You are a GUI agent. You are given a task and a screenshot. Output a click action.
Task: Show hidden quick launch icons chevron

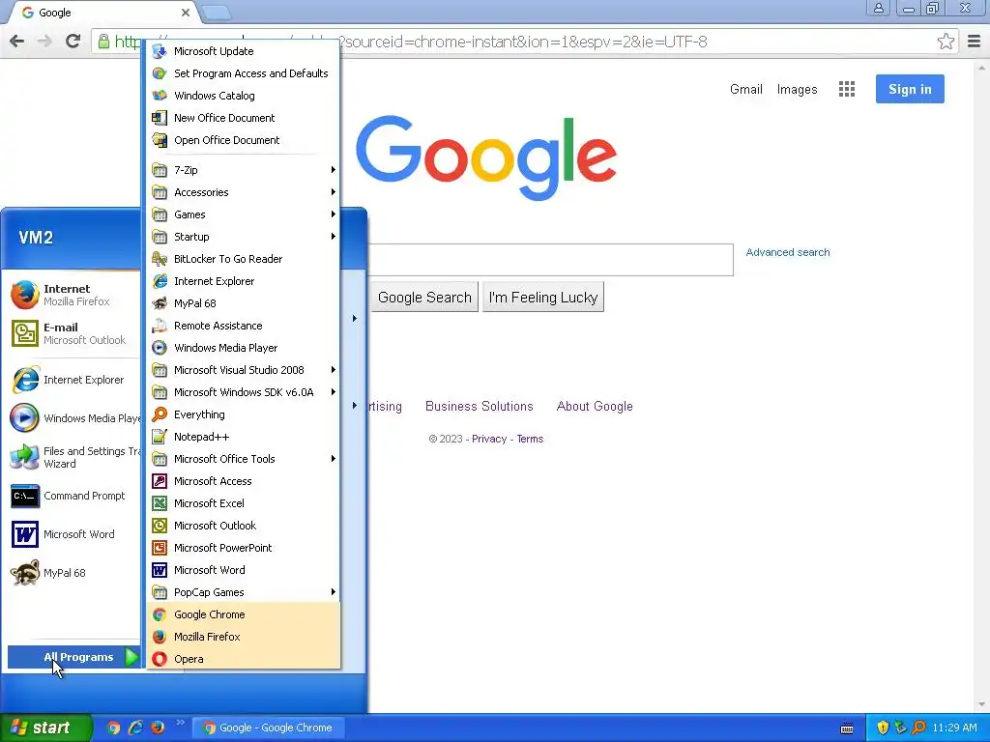[180, 723]
